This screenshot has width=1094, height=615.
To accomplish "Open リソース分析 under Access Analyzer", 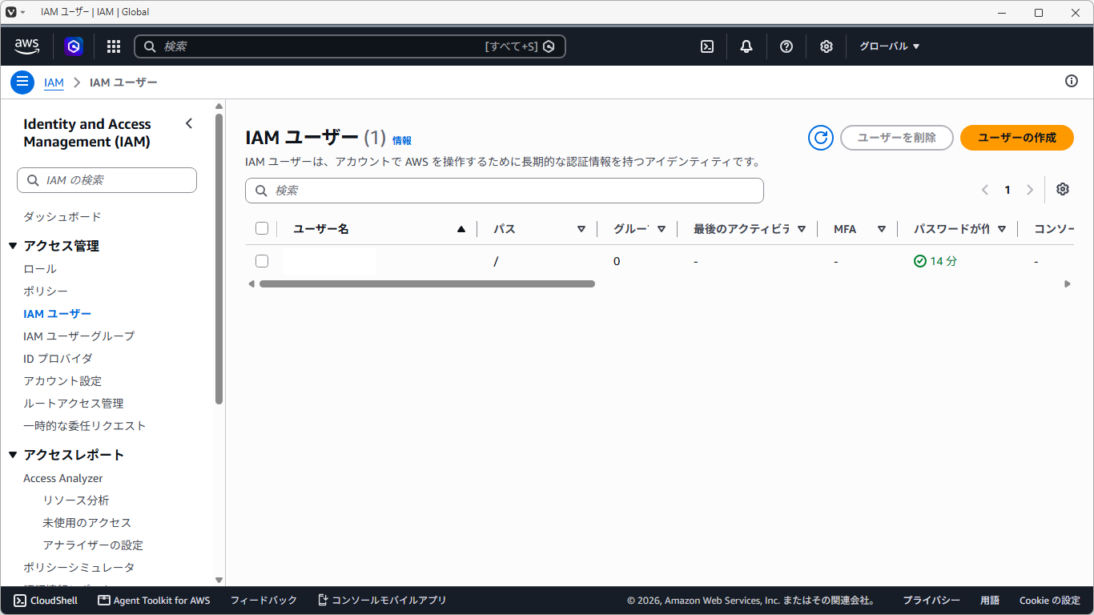I will pos(76,500).
